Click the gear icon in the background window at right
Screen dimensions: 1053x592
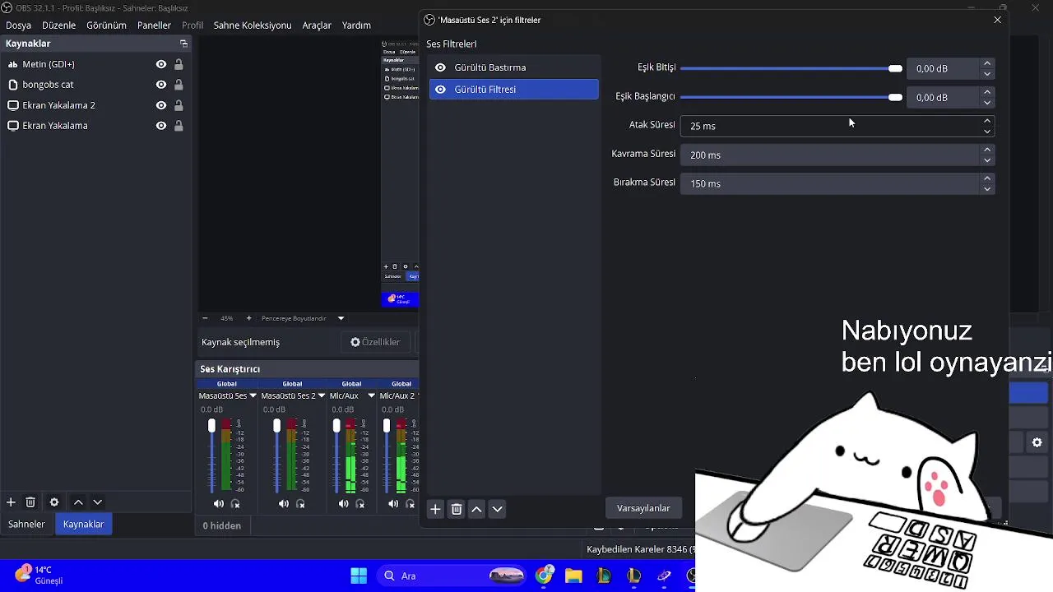click(1037, 442)
